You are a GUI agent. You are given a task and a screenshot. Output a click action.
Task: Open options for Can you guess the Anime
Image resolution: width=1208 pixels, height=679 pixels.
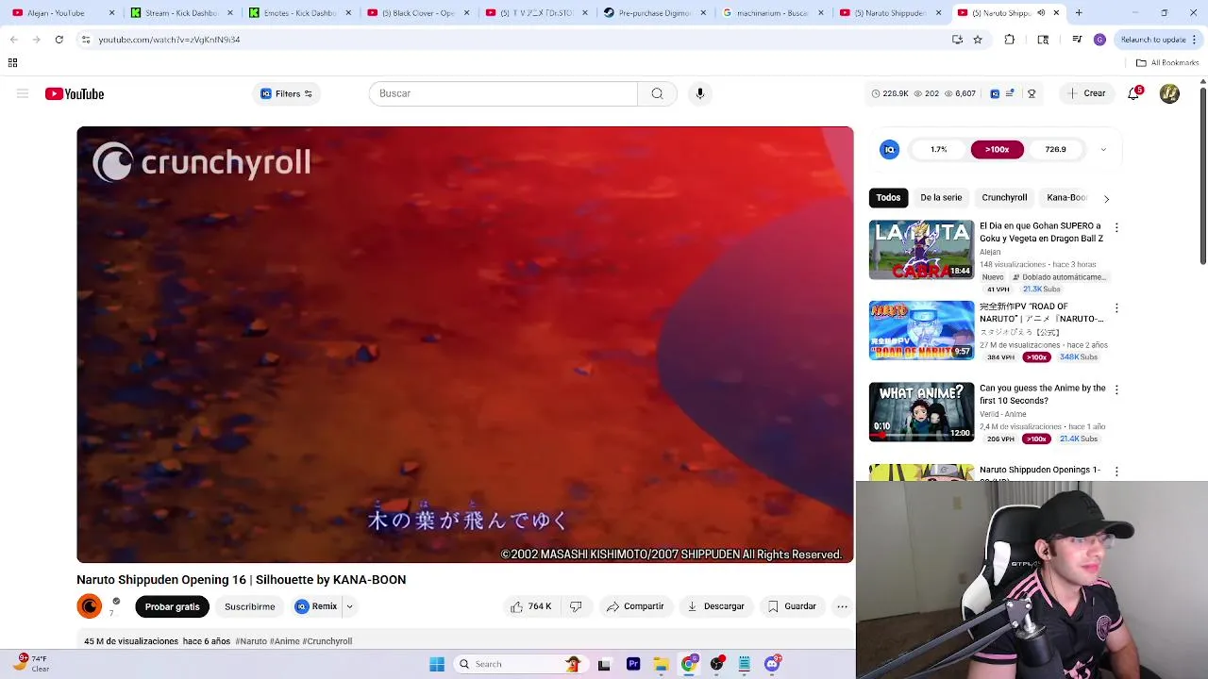tap(1116, 389)
